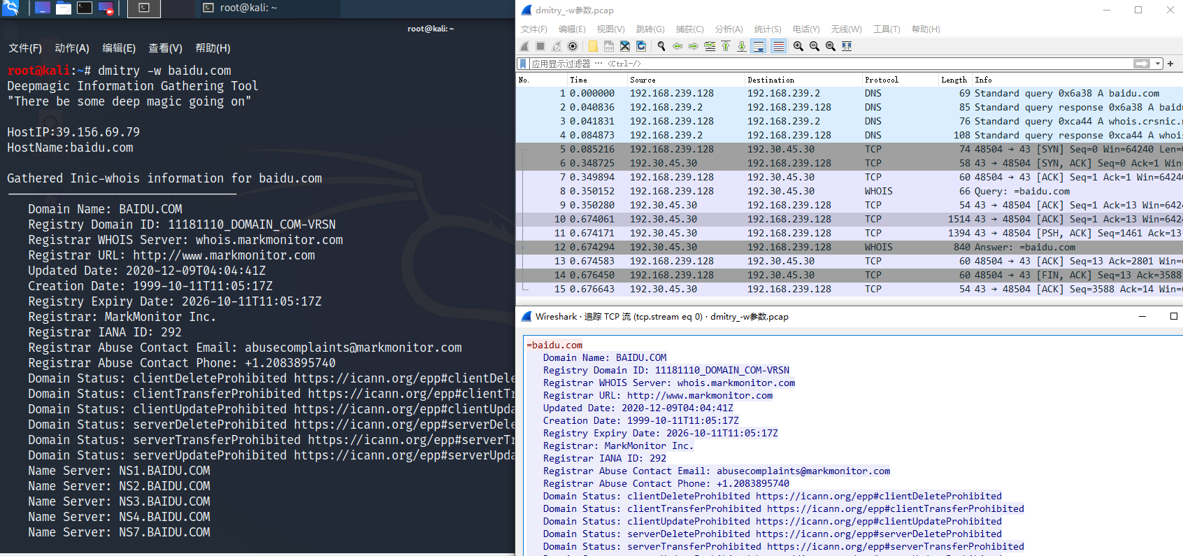The height and width of the screenshot is (556, 1183).
Task: Open terminal 文件(F) menu
Action: tap(25, 48)
